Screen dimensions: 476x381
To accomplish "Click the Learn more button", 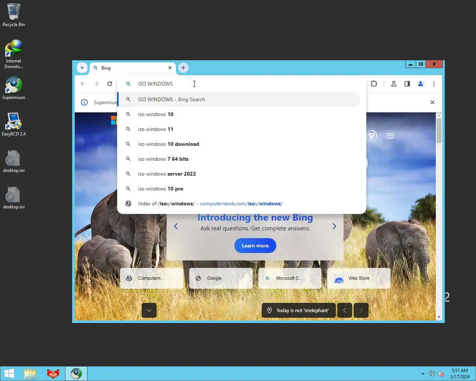I will (255, 246).
